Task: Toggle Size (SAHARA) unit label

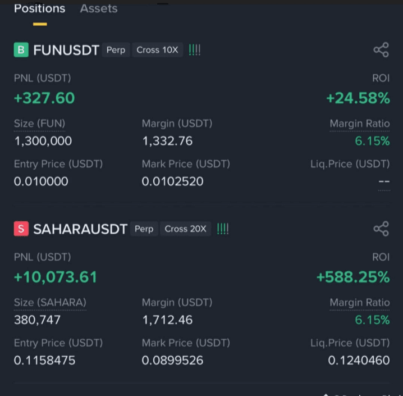Action: coord(50,303)
